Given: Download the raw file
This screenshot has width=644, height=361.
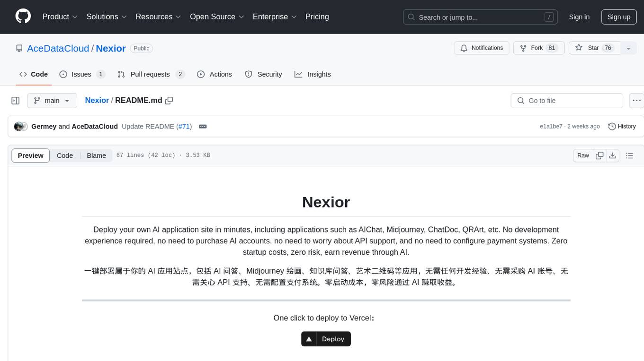Looking at the screenshot, I should 613,155.
